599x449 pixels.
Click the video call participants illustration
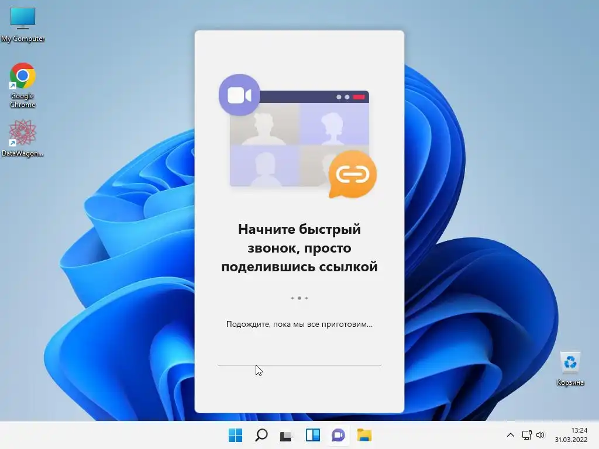coord(299,139)
